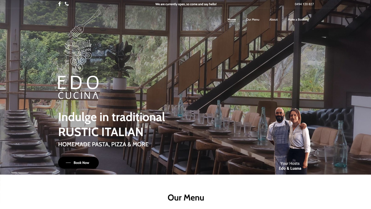
Task: Click the EDO CUCINA wordmark
Action: pyautogui.click(x=78, y=87)
